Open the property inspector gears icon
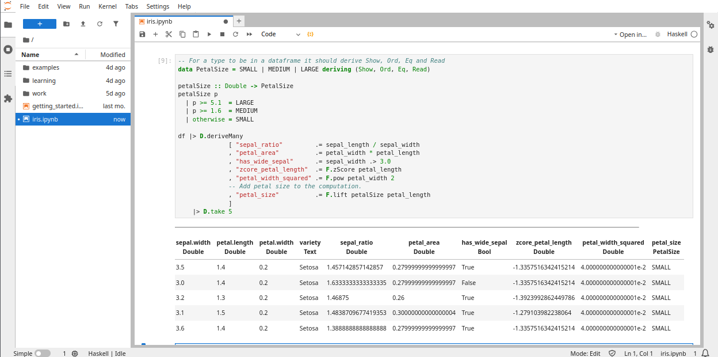718x357 pixels. tap(711, 25)
